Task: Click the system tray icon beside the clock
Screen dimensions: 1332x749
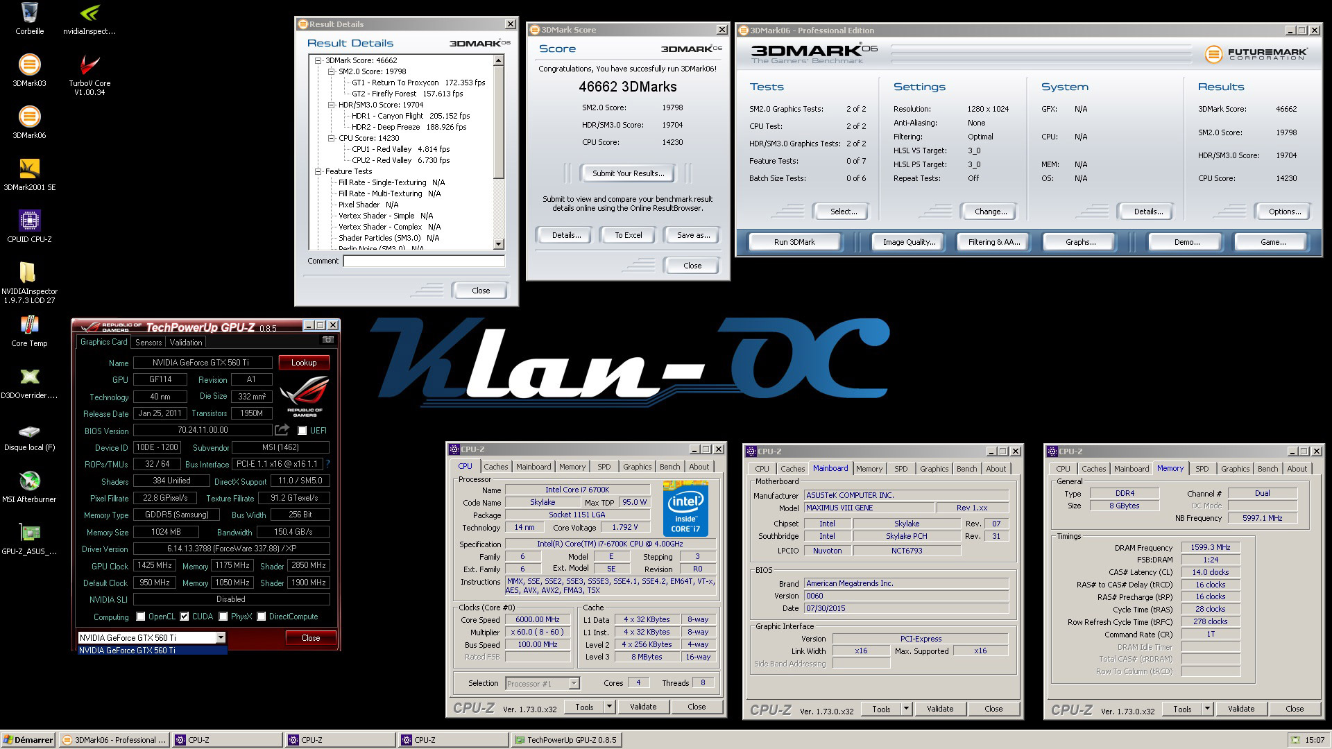Action: click(x=1295, y=740)
